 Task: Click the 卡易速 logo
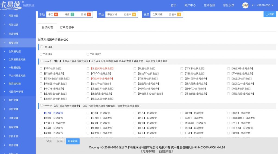[11, 5]
